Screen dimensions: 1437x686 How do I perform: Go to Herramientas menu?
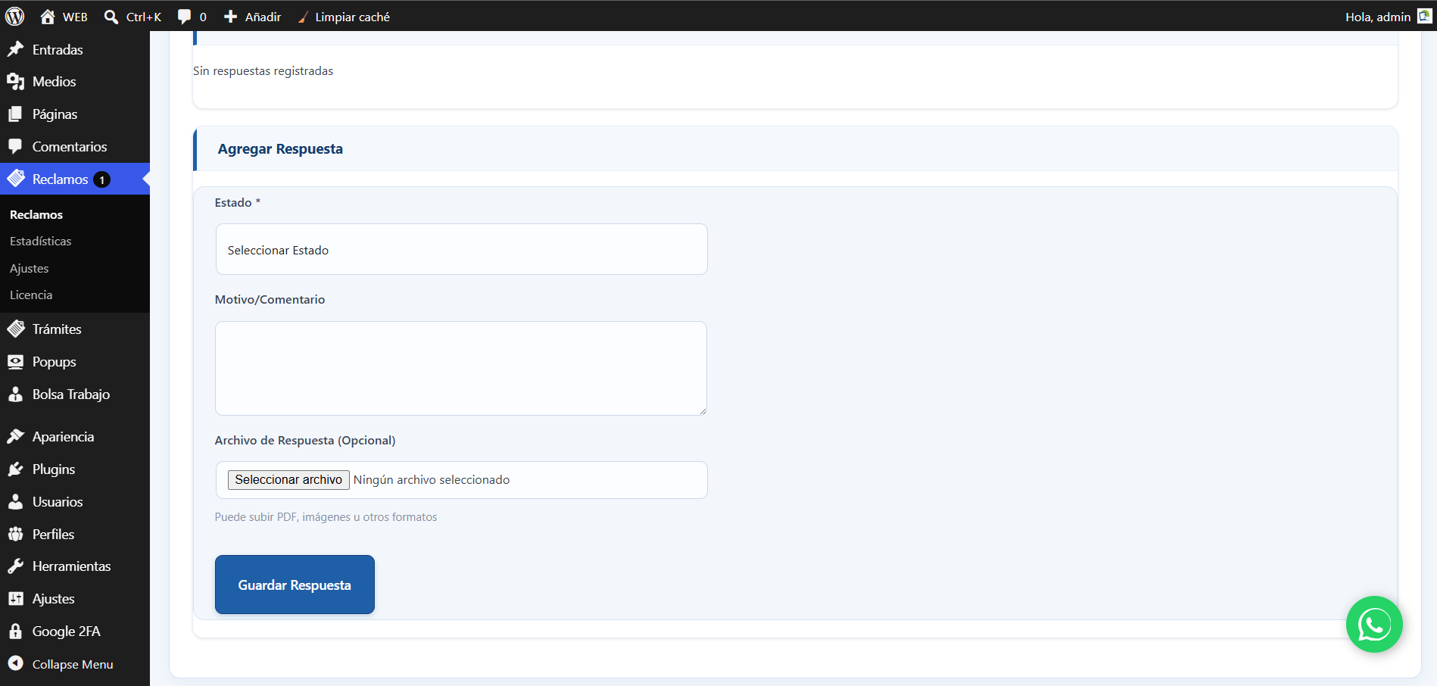71,566
